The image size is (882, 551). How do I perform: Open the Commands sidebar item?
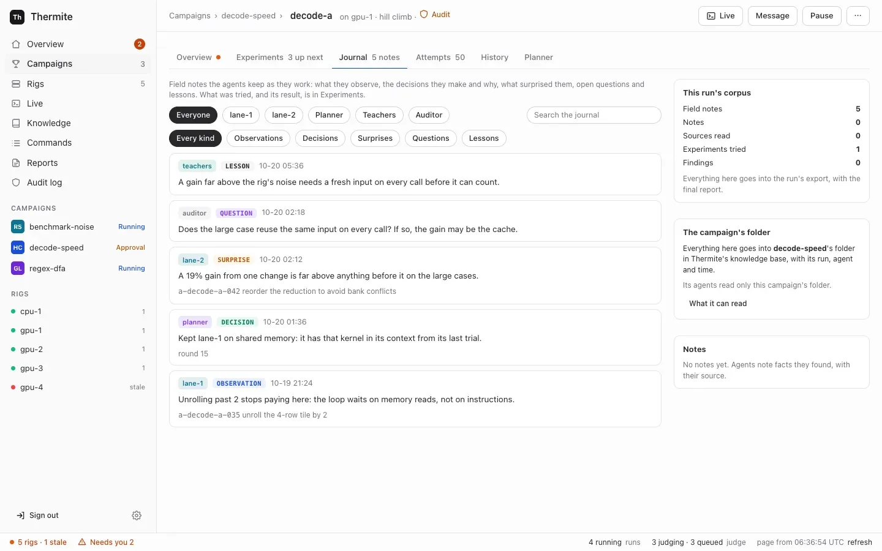pos(78,143)
